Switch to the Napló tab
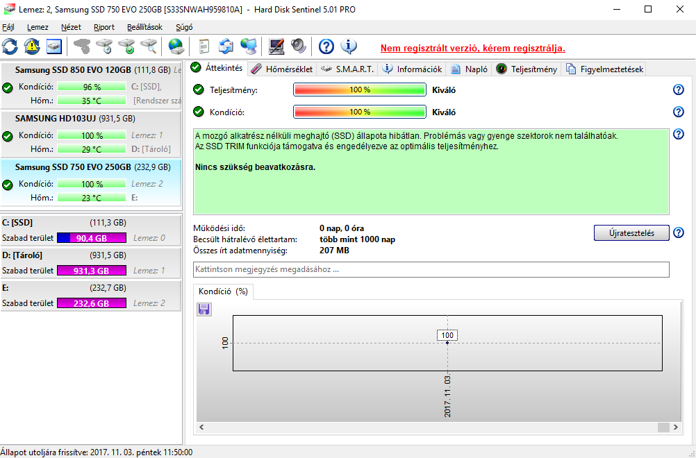Viewport: 696px width, 458px height. 469,69
